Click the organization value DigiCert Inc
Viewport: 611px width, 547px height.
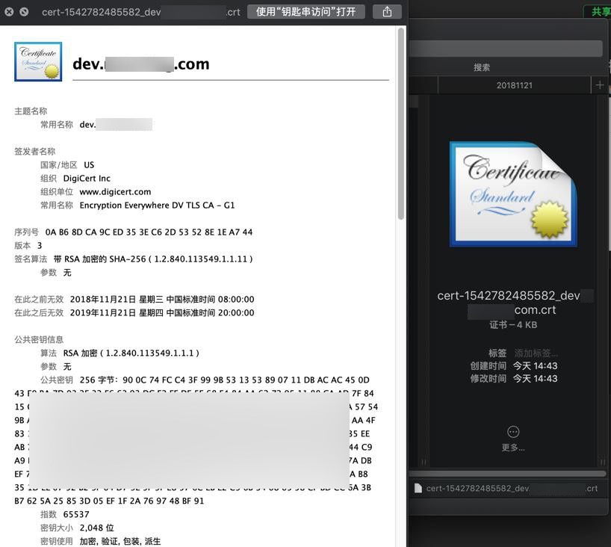click(x=87, y=179)
